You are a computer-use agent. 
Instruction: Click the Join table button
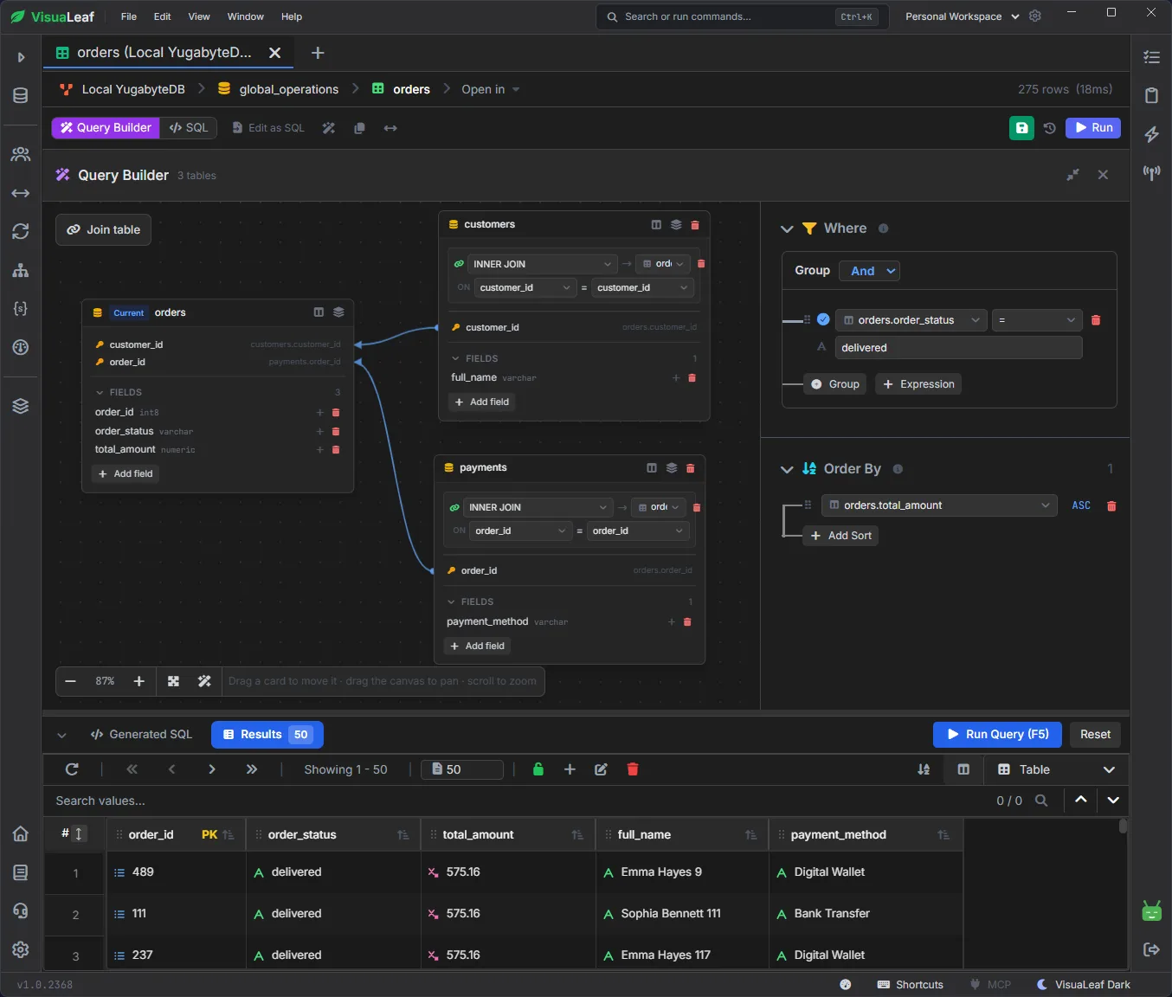coord(104,230)
